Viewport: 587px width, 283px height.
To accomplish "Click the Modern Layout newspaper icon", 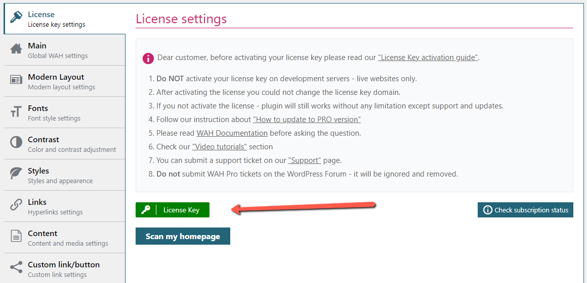I will coord(16,80).
